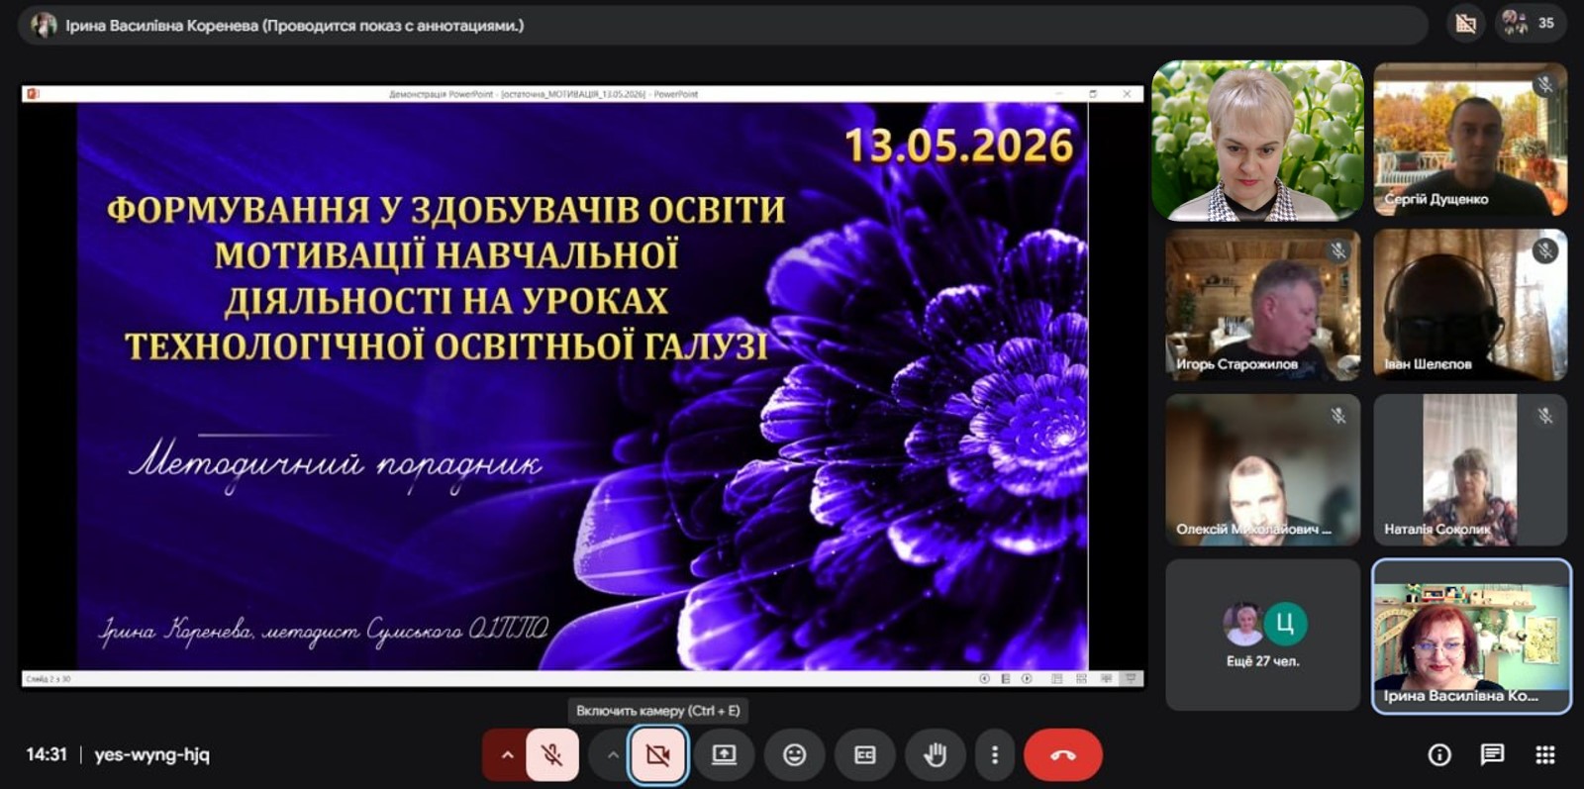The height and width of the screenshot is (789, 1584).
Task: Leave the call with the red button
Action: pos(1063,755)
